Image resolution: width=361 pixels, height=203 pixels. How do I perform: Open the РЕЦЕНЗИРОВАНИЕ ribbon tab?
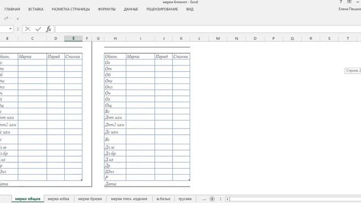click(x=162, y=9)
